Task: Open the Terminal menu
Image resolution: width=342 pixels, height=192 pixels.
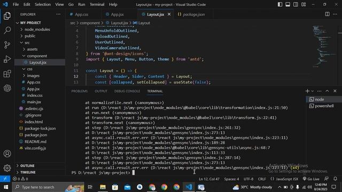Action: [x=97, y=4]
